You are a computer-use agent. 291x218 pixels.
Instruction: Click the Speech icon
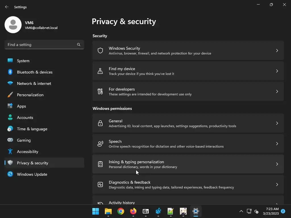[100, 144]
